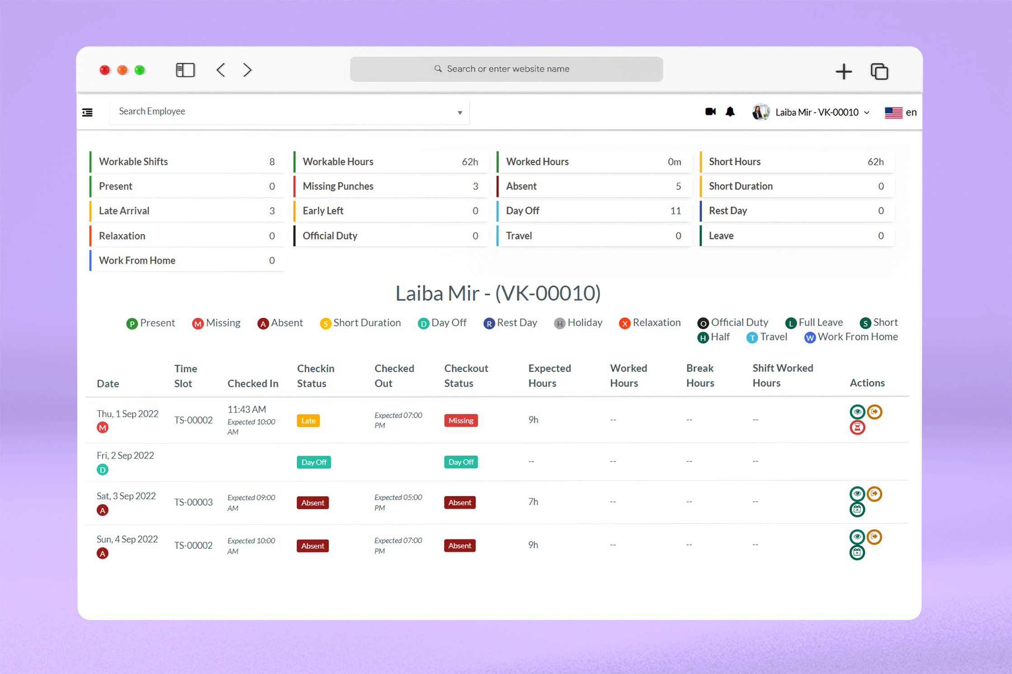Click orange checkout arrow icon for Thu 1 Sep
The width and height of the screenshot is (1012, 674).
(875, 412)
